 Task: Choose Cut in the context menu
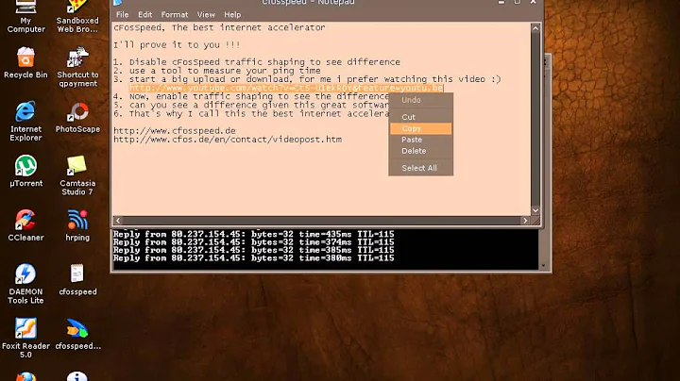[420, 117]
